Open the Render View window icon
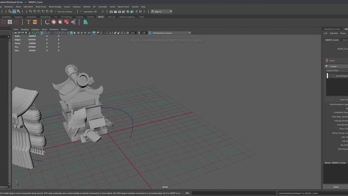This screenshot has width=348, height=196. [x=111, y=11]
